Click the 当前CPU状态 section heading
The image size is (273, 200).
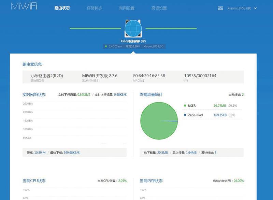point(34,181)
